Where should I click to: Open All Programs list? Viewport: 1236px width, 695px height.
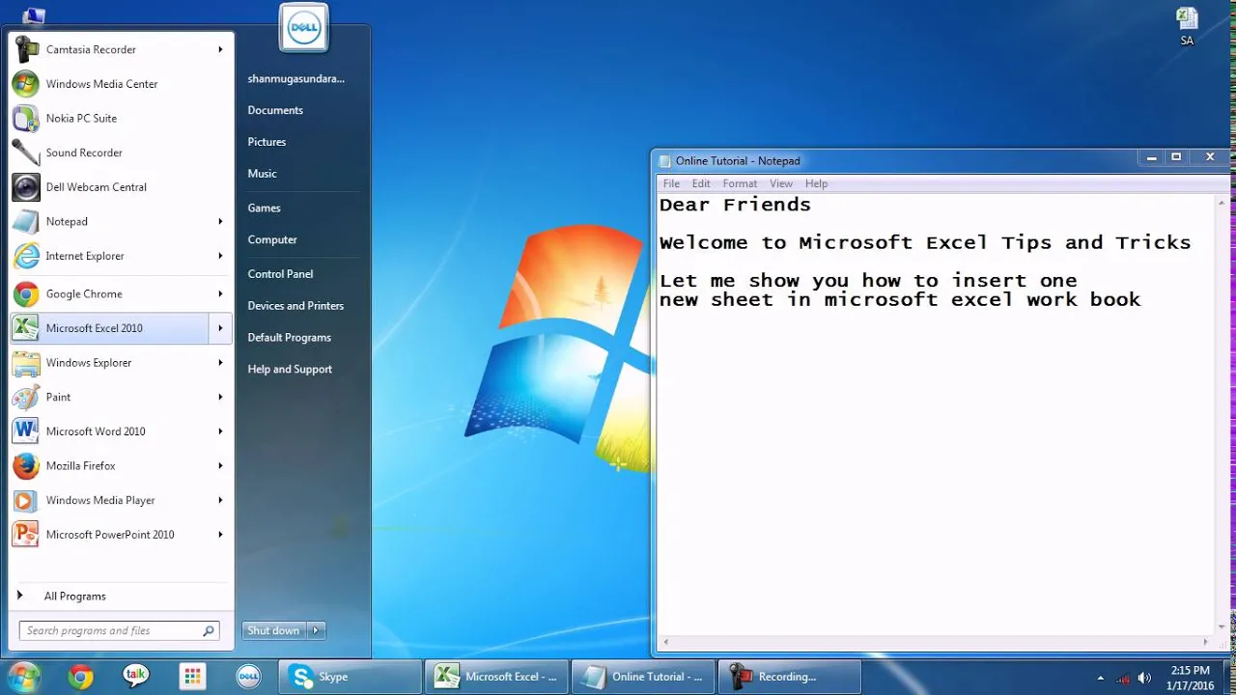coord(74,597)
